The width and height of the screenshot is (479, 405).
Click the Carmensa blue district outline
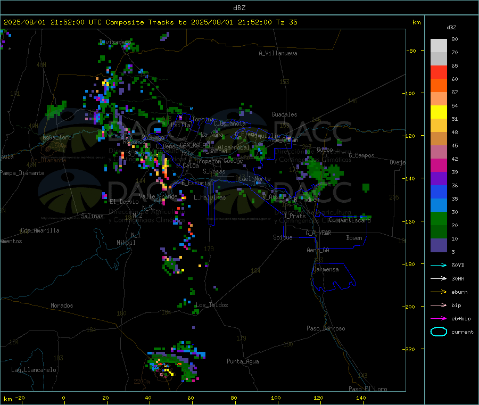pos(333,277)
